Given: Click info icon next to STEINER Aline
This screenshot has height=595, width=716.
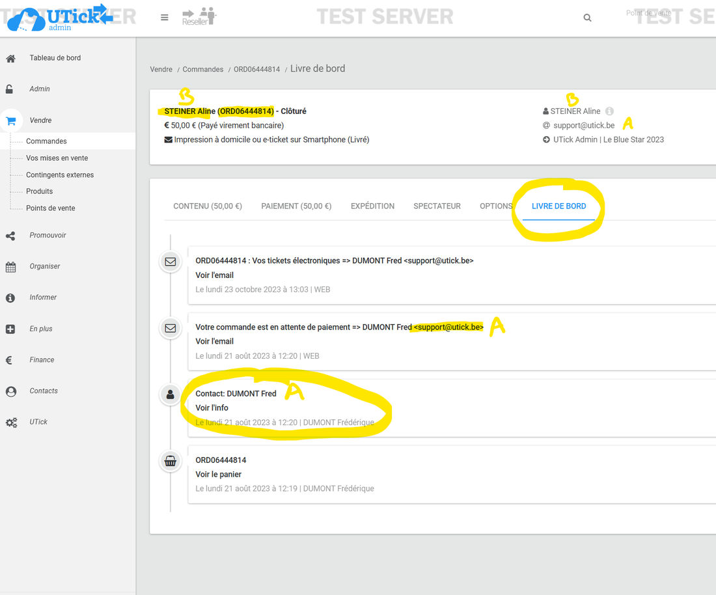Looking at the screenshot, I should (609, 111).
